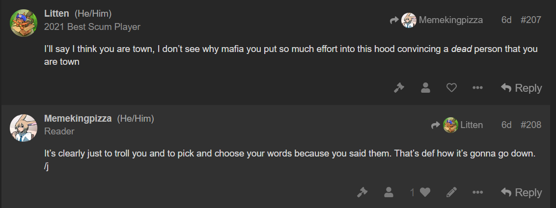Click the person icon on post #207

coord(425,87)
